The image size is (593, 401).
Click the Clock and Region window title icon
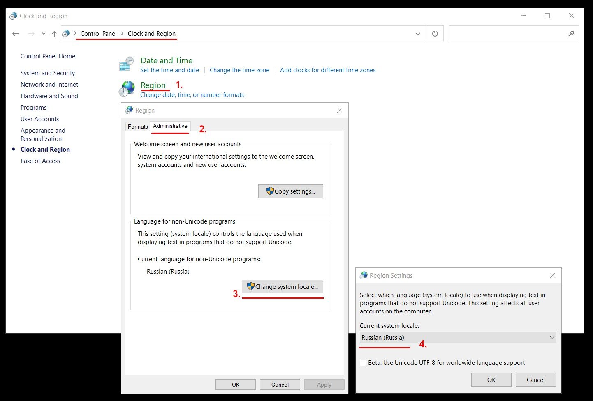(13, 16)
